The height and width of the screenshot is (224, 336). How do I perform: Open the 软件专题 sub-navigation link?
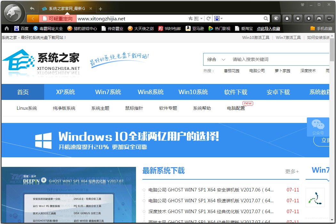pyautogui.click(x=168, y=108)
